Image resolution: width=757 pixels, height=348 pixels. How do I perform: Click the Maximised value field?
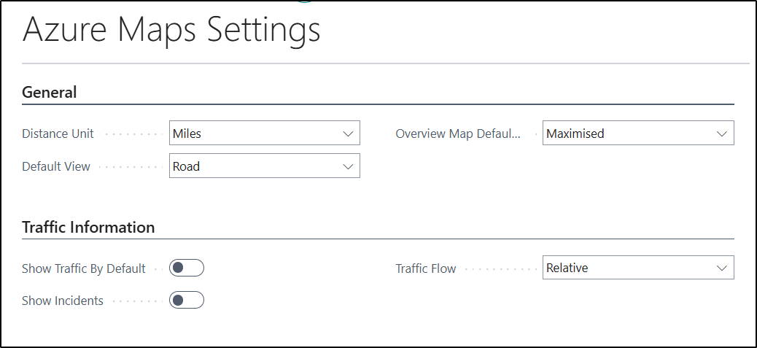638,133
